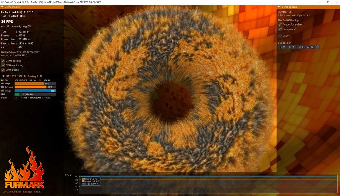The height and width of the screenshot is (196, 340).
Task: Click the Resolution 1920 x 1080 value
Action: [x=26, y=44]
